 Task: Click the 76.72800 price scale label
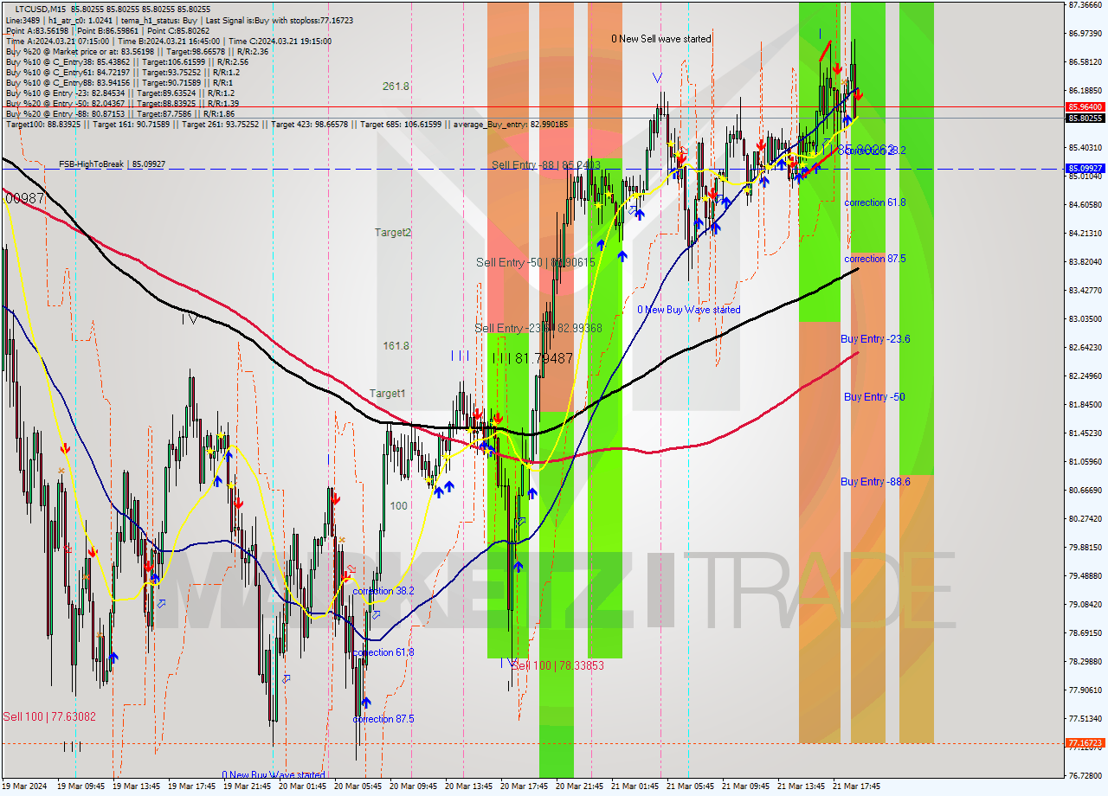(x=1085, y=776)
